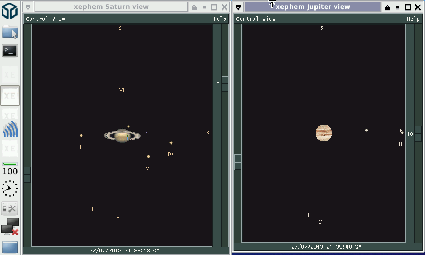Click the S compass label in Saturn view
Screen dimensions: 425x255
coord(120,28)
